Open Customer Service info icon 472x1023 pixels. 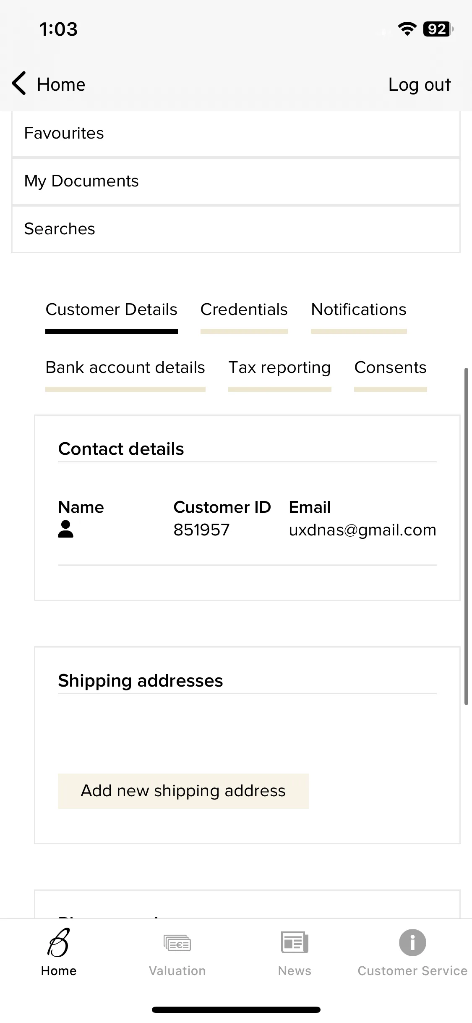tap(412, 942)
